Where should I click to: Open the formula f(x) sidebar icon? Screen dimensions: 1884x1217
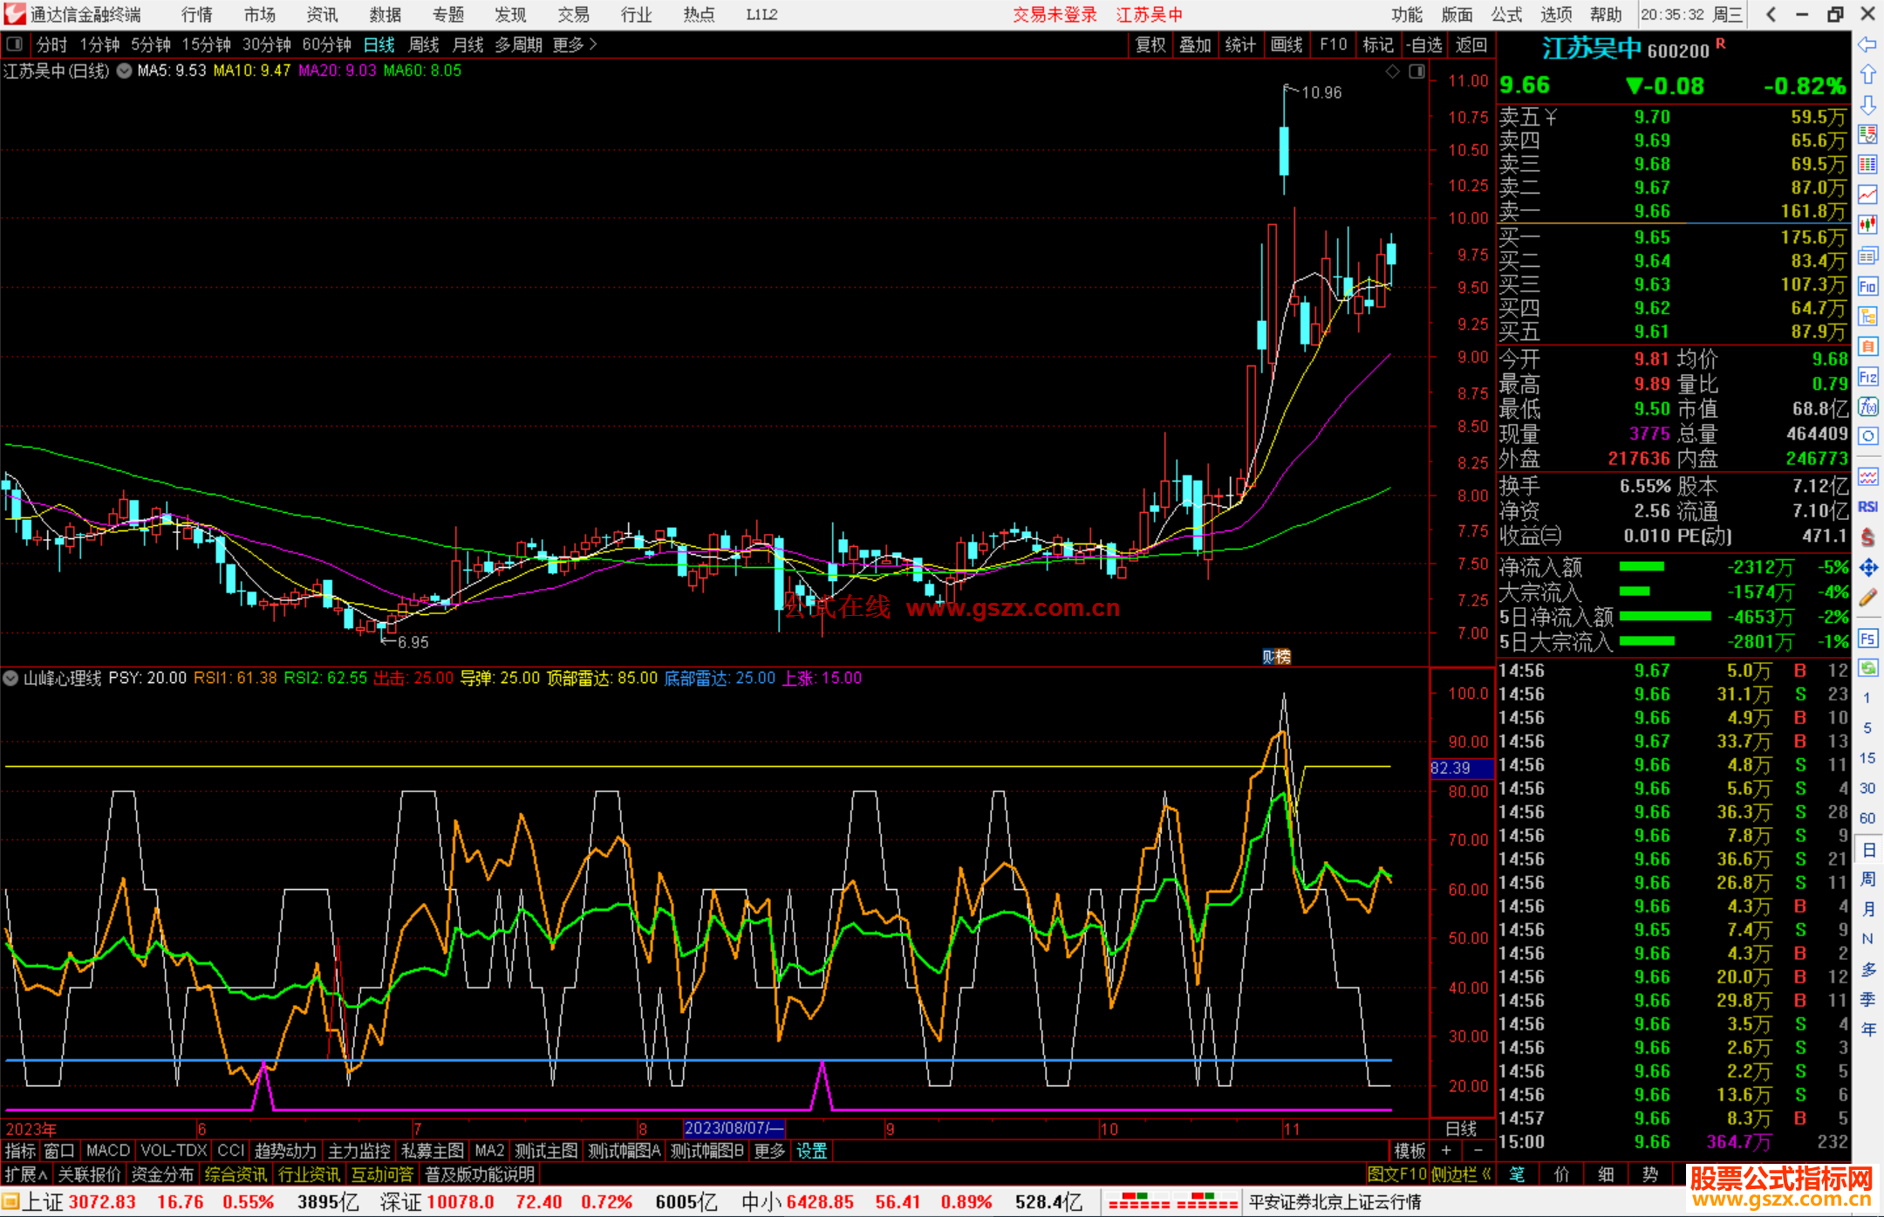[x=1867, y=407]
